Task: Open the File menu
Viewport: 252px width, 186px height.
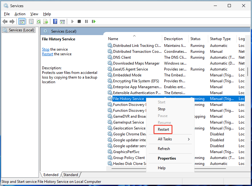Action: 7,14
